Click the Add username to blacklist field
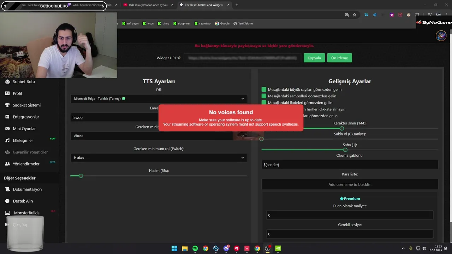 click(350, 185)
